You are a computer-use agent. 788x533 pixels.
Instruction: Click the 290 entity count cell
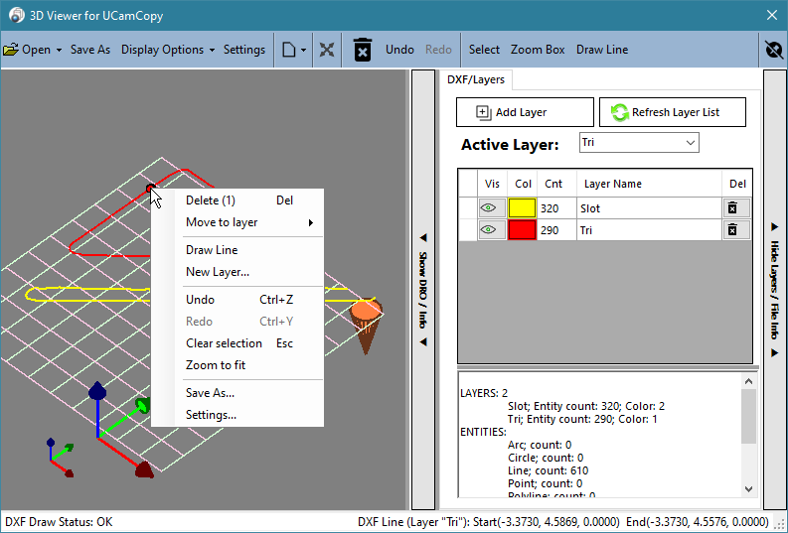click(x=556, y=230)
